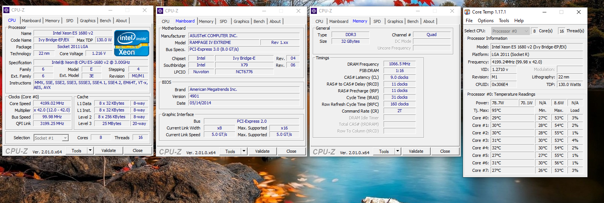Click Validate in first CPU-Z window

[x=109, y=150]
